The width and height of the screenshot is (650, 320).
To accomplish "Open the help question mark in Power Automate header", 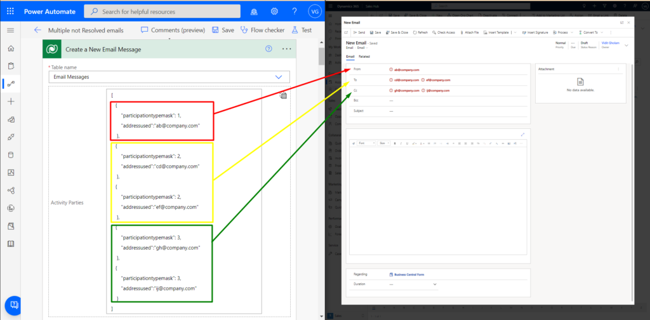I will click(295, 11).
